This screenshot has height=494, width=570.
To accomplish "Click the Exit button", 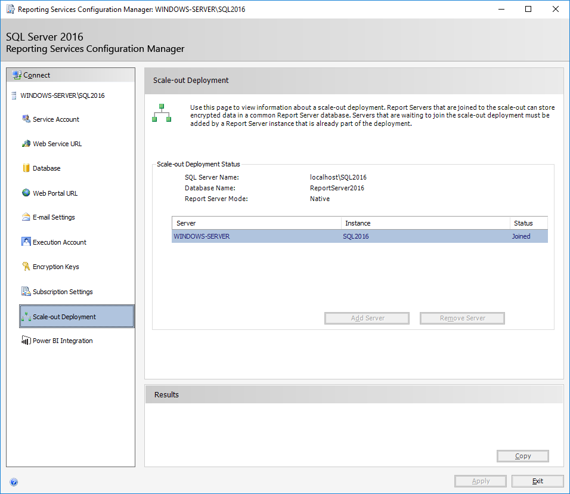I will [x=538, y=481].
